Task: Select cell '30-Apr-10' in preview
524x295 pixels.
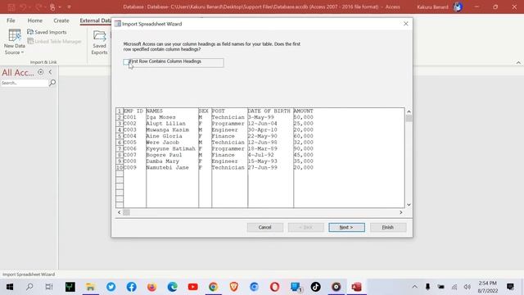Action: 270,129
